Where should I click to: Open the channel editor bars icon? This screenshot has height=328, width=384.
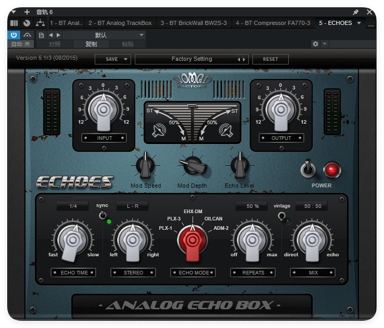(14, 23)
